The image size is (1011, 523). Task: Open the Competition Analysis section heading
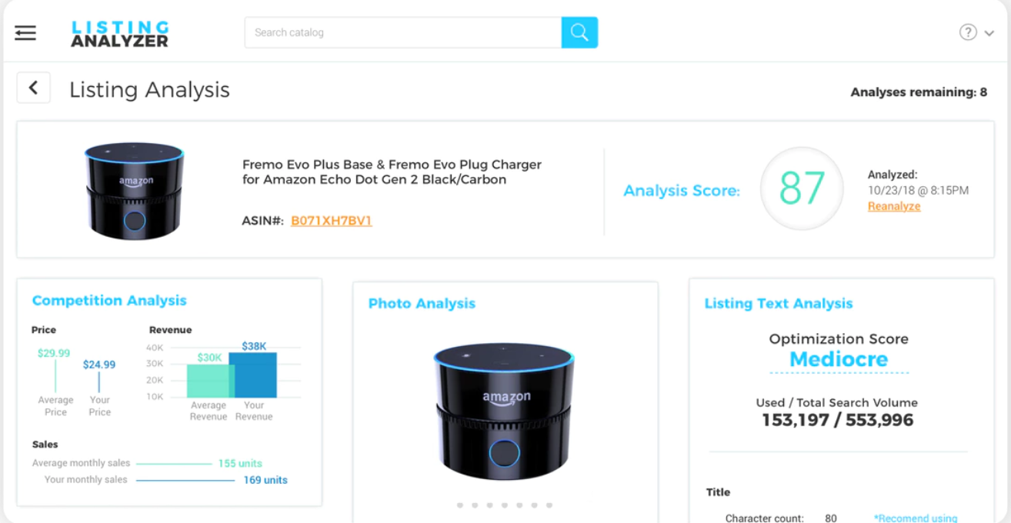[x=109, y=301]
